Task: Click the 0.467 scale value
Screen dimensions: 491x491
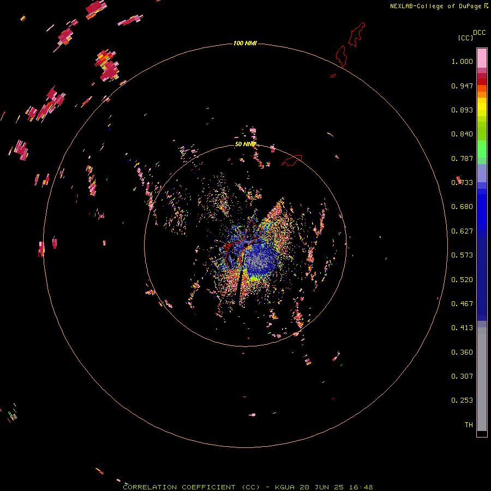Action: click(462, 304)
